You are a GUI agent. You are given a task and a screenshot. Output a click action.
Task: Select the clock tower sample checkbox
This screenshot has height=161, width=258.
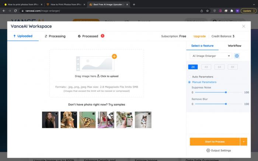pyautogui.click(x=75, y=113)
